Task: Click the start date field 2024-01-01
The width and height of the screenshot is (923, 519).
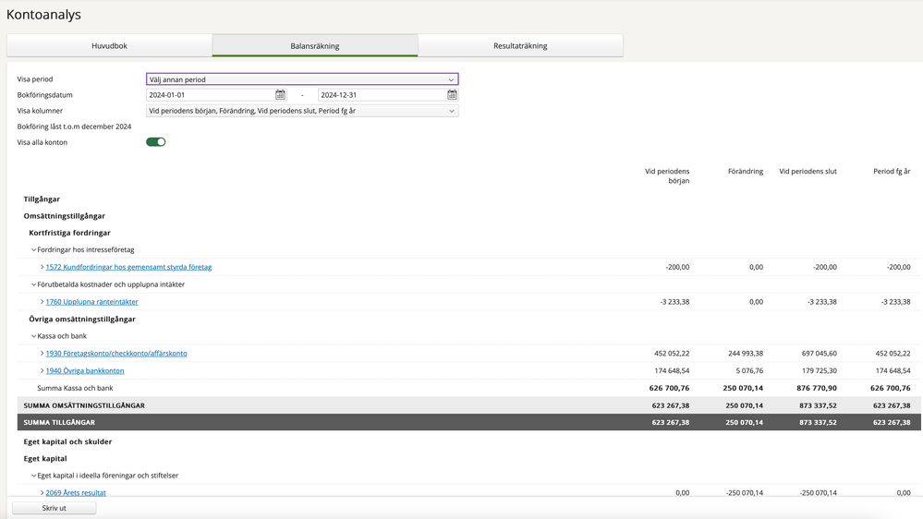Action: click(x=210, y=95)
